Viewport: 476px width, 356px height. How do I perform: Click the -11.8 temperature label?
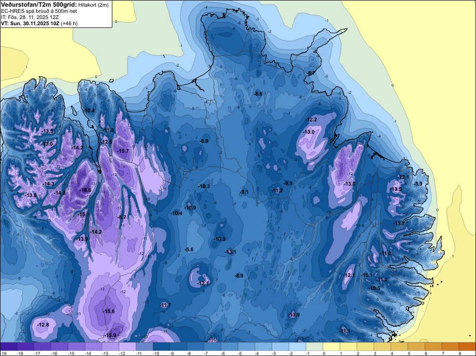(108, 130)
